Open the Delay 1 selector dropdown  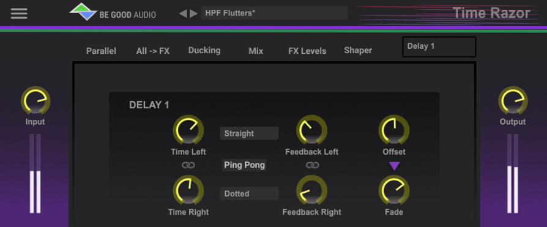pos(439,47)
